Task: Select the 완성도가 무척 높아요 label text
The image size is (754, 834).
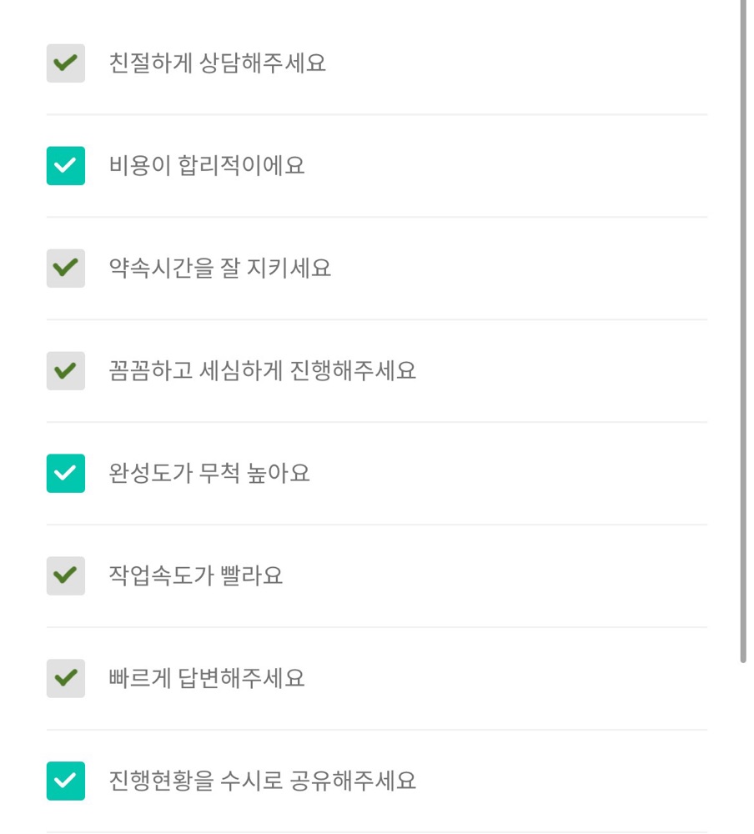Action: (x=209, y=474)
